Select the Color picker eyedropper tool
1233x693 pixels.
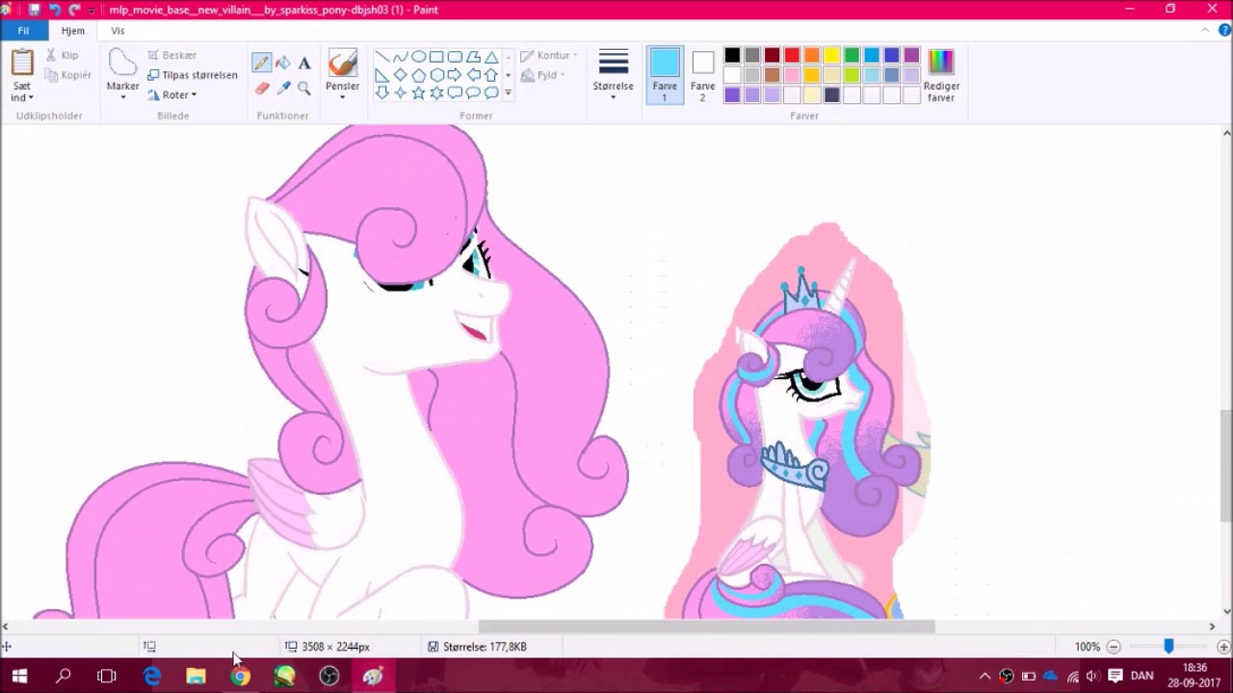tap(283, 88)
